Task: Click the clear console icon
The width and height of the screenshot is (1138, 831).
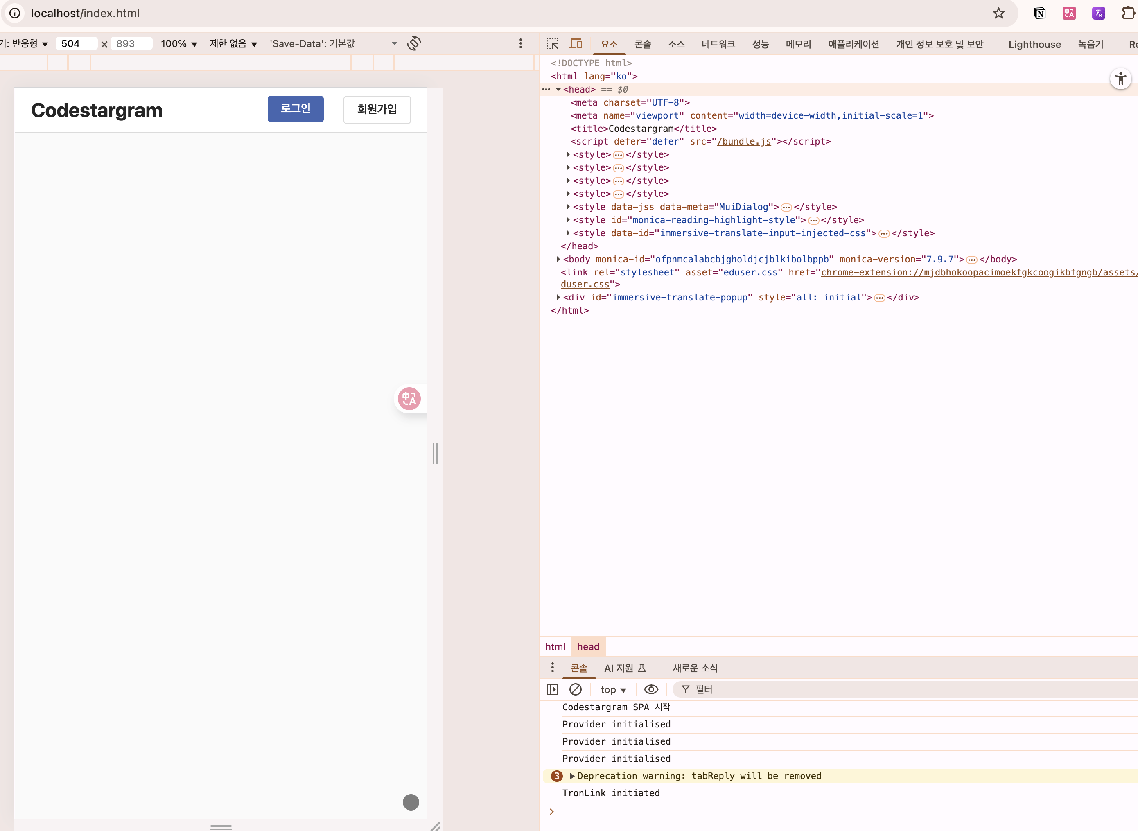Action: click(575, 689)
